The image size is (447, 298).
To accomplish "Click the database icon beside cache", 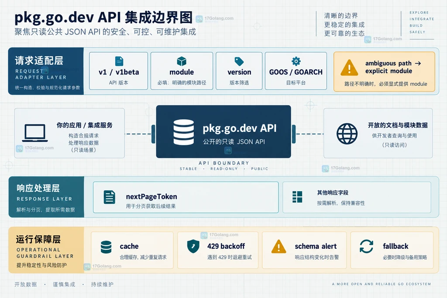I will tap(106, 247).
